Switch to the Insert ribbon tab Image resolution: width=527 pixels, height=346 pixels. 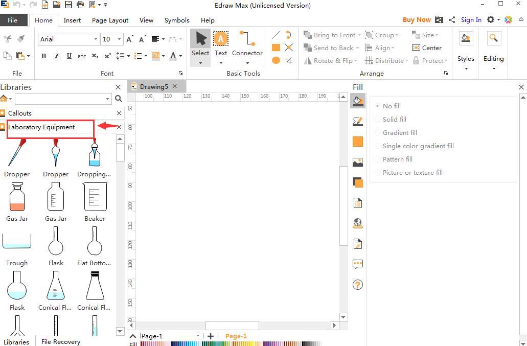pos(72,20)
